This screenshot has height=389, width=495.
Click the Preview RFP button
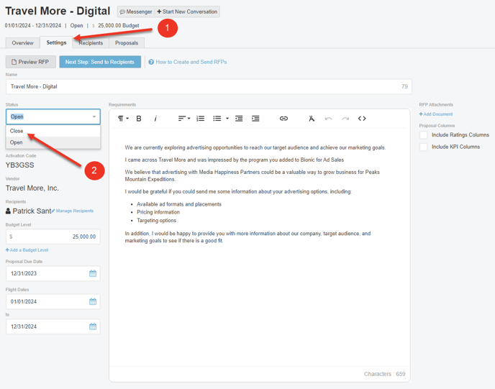point(31,62)
